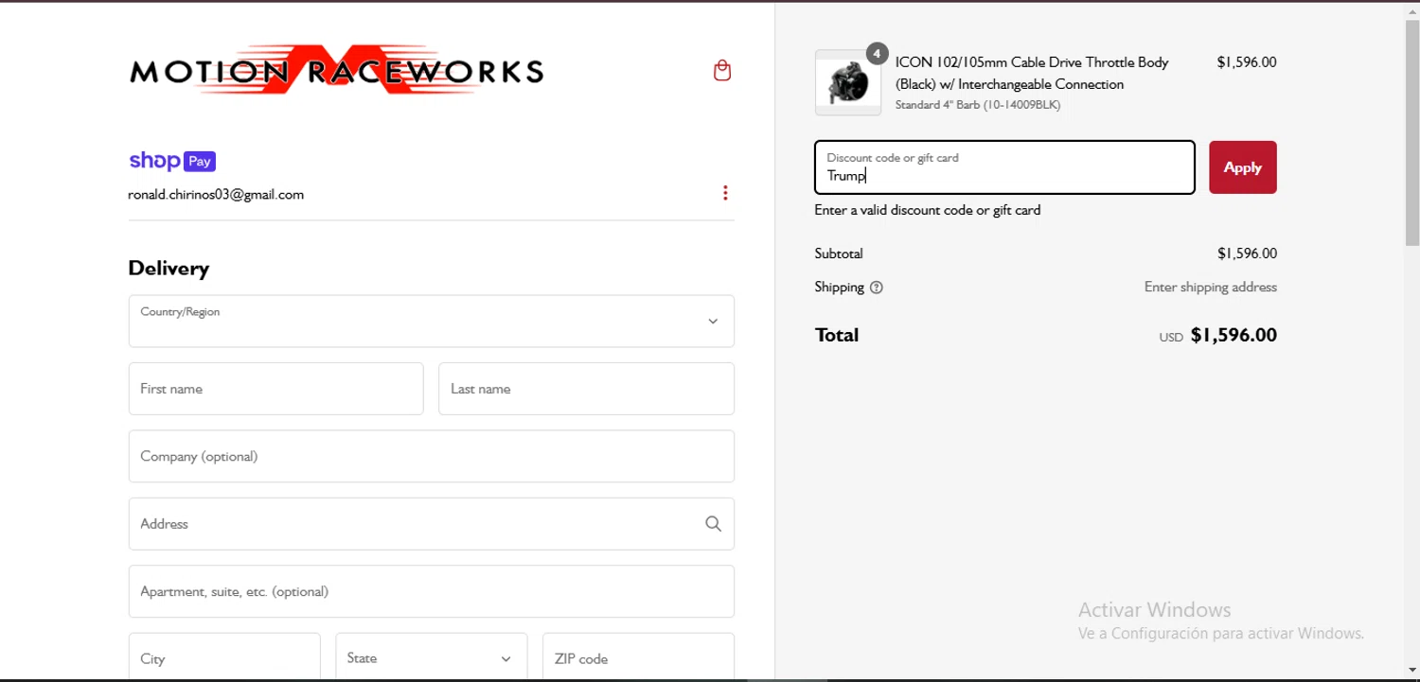Viewport: 1420px width, 682px height.
Task: Click the Last name field
Action: (586, 389)
